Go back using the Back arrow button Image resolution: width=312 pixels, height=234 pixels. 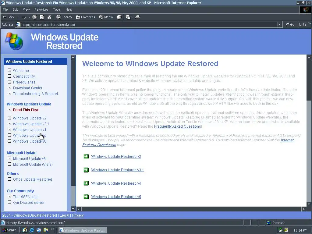pos(8,17)
